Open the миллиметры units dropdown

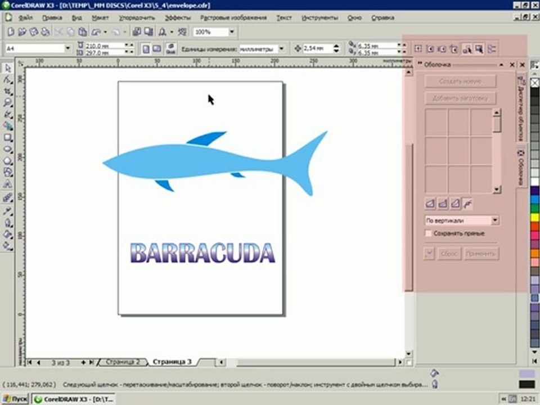point(282,49)
